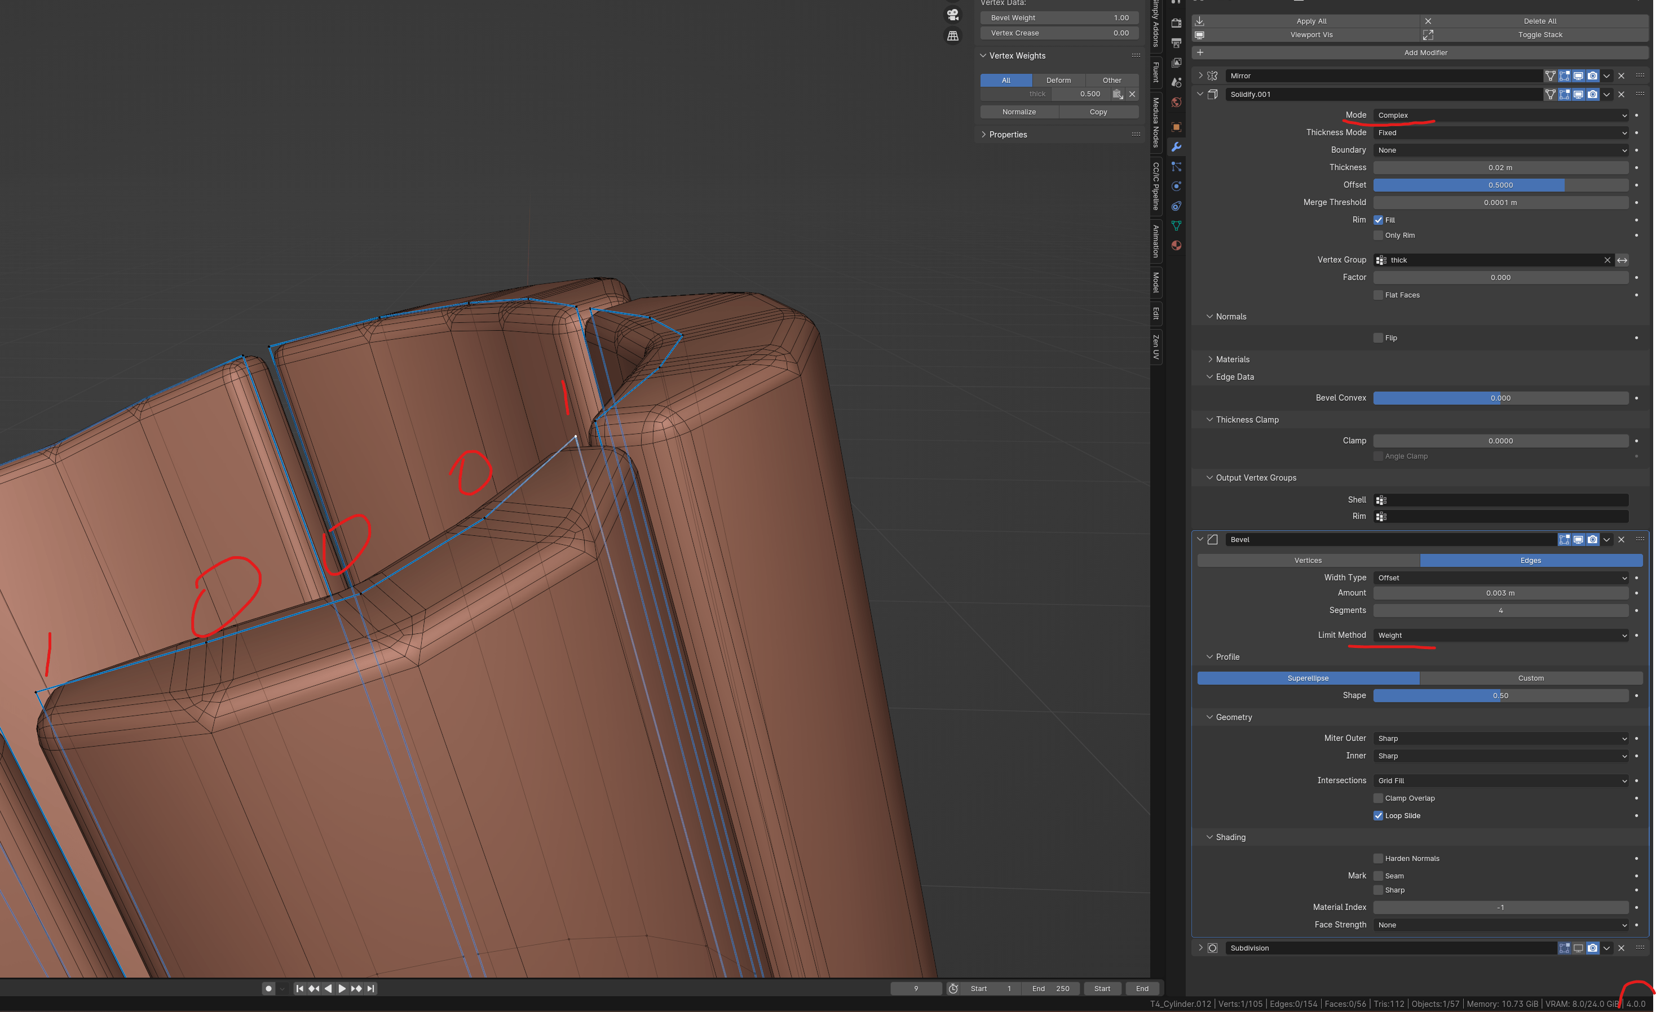Select the Physics properties tab
1656x1012 pixels.
(1176, 186)
